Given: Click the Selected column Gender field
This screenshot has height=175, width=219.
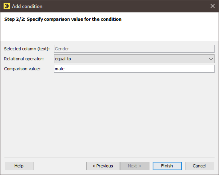Looking at the screenshot, I should click(134, 49).
